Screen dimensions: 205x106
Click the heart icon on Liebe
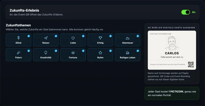click(x=73, y=38)
